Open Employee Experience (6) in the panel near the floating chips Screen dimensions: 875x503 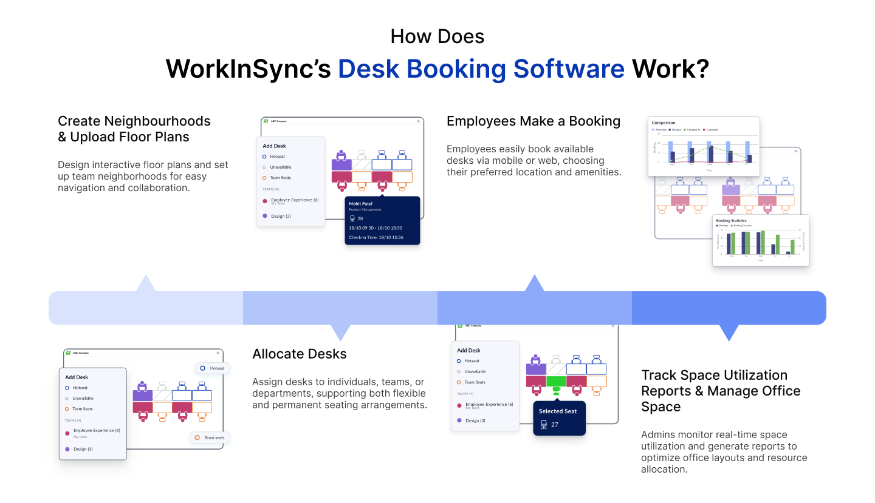(97, 431)
